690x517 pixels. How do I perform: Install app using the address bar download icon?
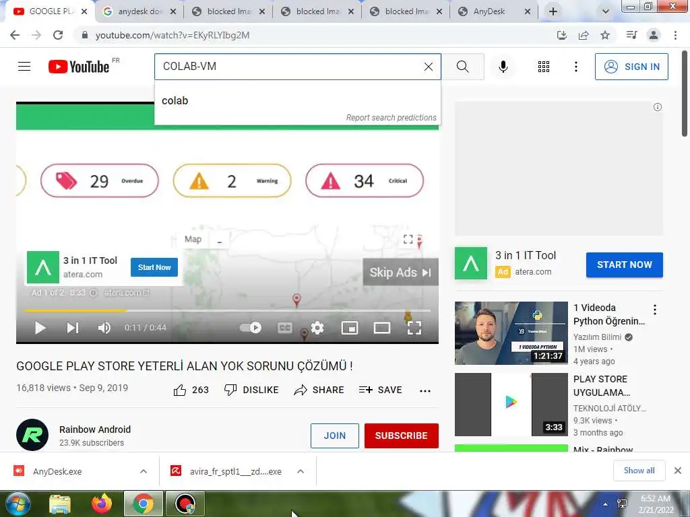[562, 35]
